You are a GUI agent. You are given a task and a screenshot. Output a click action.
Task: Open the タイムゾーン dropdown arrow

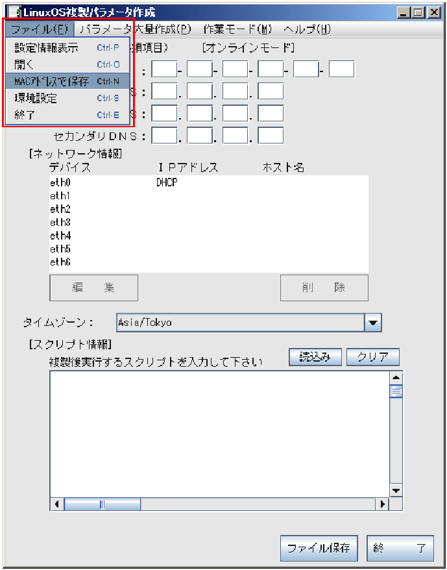click(x=373, y=323)
